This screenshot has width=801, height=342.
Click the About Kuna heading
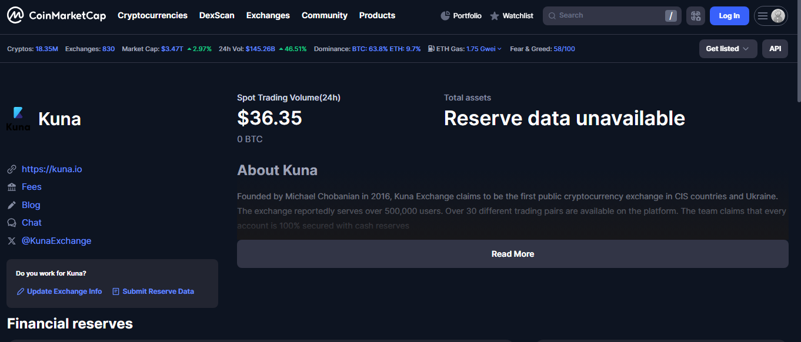(277, 170)
